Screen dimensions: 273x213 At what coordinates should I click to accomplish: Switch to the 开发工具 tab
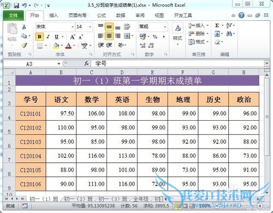click(x=183, y=15)
